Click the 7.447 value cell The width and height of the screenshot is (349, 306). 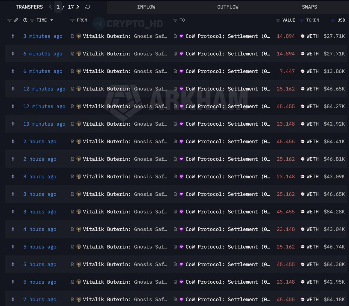pos(287,71)
